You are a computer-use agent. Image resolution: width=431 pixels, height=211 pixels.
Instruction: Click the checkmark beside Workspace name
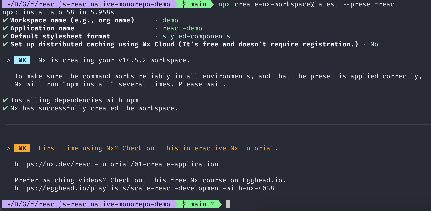click(x=5, y=20)
